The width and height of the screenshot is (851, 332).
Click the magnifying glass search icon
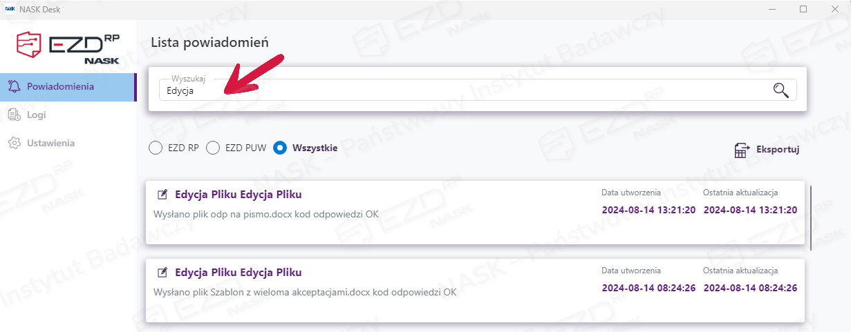[x=781, y=90]
